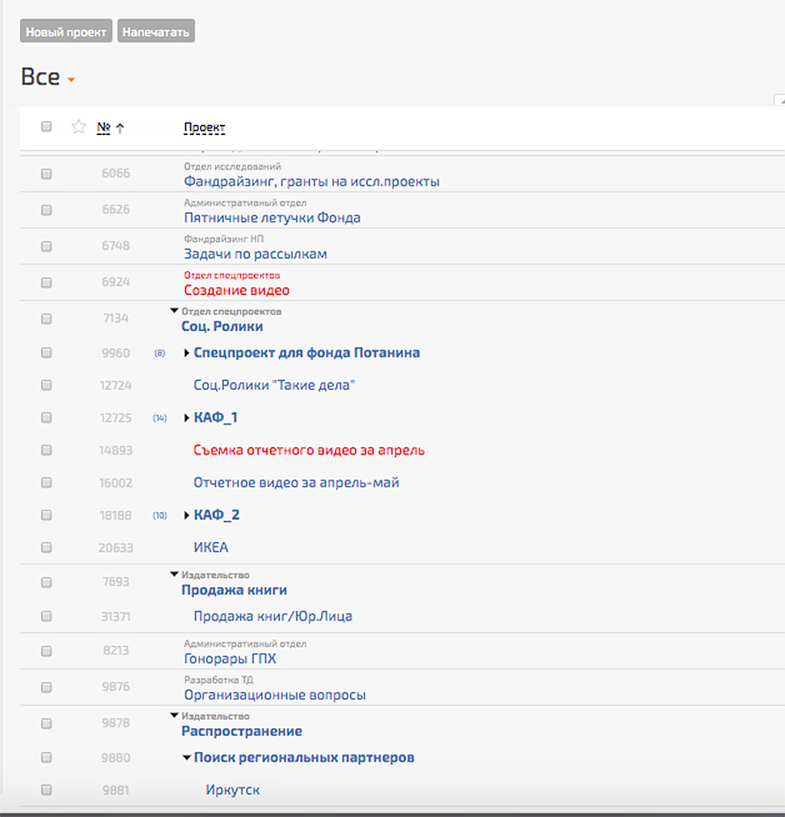
Task: Toggle the select-all checkbox in header
Action: [x=46, y=126]
